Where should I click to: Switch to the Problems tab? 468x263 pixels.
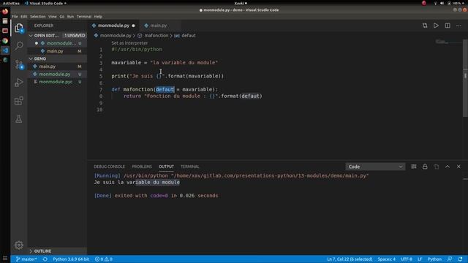click(x=142, y=167)
